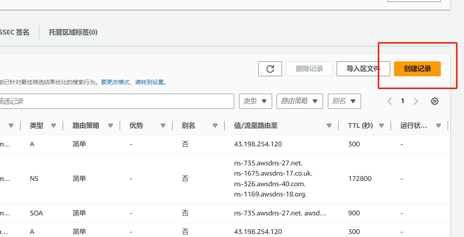Sort by 路由策略 column arrow

click(111, 126)
